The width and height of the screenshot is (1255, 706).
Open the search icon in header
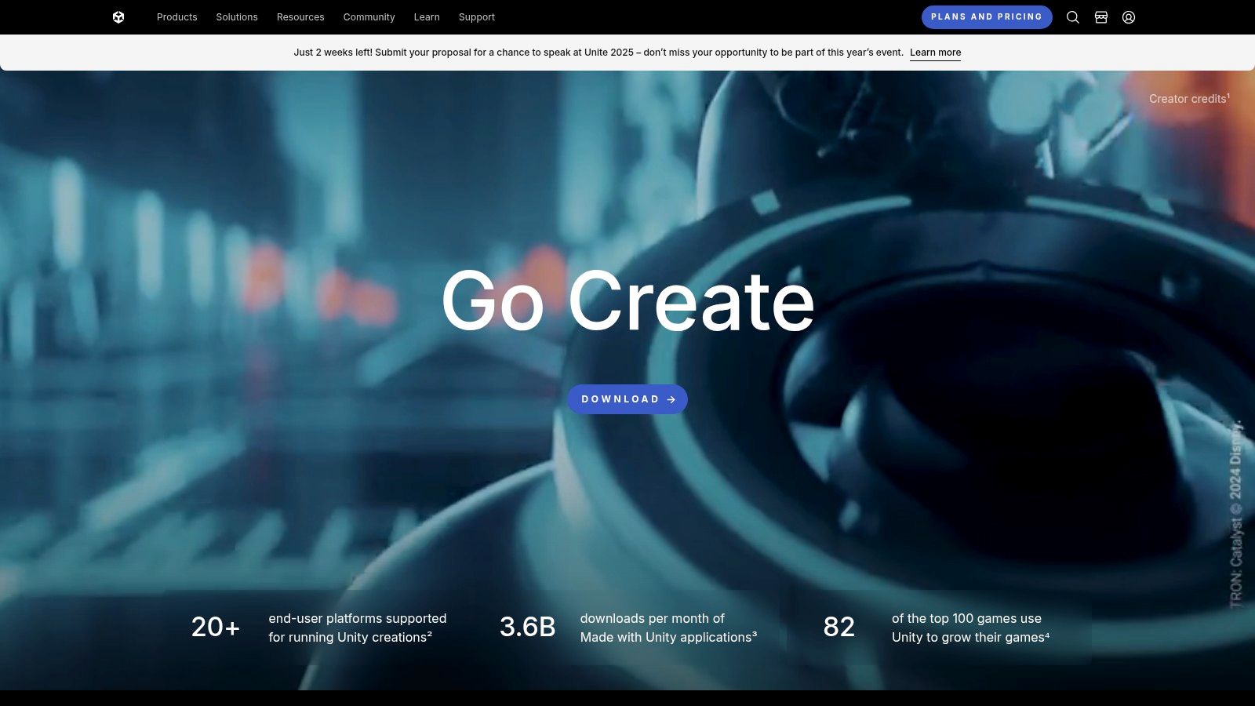click(1073, 17)
